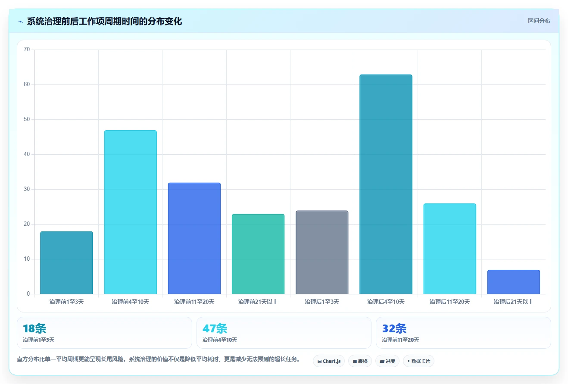Select the tallest bar, 治理后4至10天
The image size is (568, 384).
pos(386,184)
